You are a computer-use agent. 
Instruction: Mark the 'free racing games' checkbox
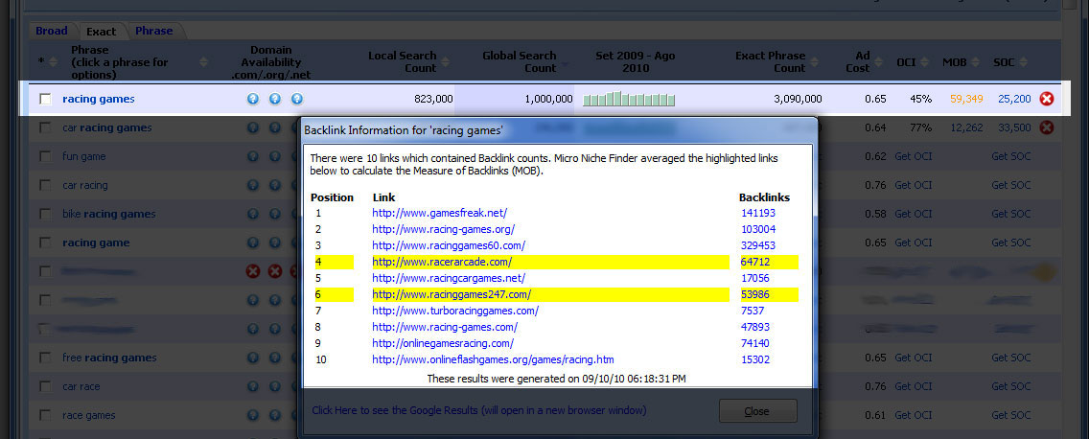[45, 358]
